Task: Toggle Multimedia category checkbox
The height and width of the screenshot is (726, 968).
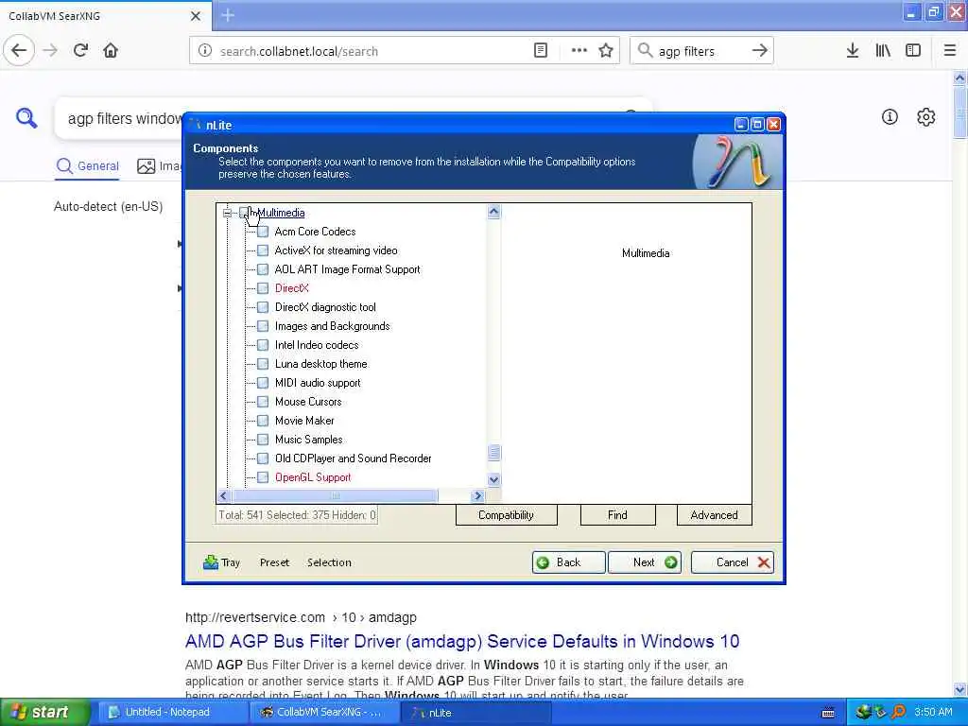Action: [x=245, y=213]
